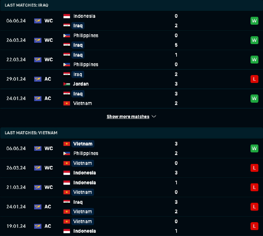The image size is (263, 236).
Task: Open the Iraq 3 Vietnam 2 match row dated 24.01.24 under Vietnam
Action: click(131, 207)
